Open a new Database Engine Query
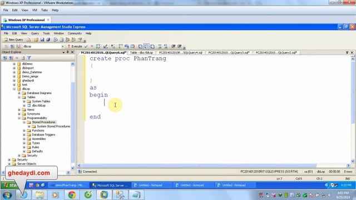The height and width of the screenshot is (200, 356). [28, 39]
